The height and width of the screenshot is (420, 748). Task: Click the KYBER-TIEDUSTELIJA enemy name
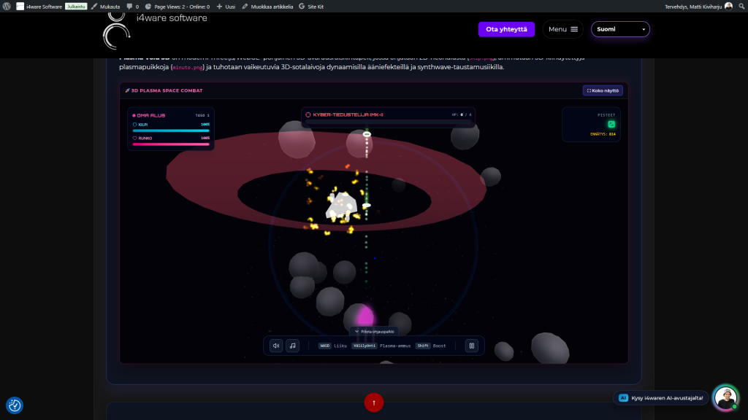click(x=348, y=114)
